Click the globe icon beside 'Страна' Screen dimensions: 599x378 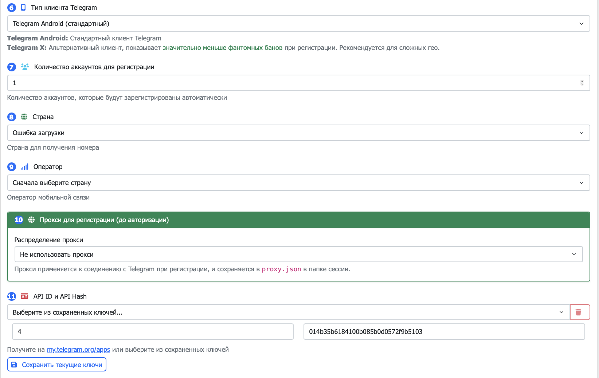24,117
